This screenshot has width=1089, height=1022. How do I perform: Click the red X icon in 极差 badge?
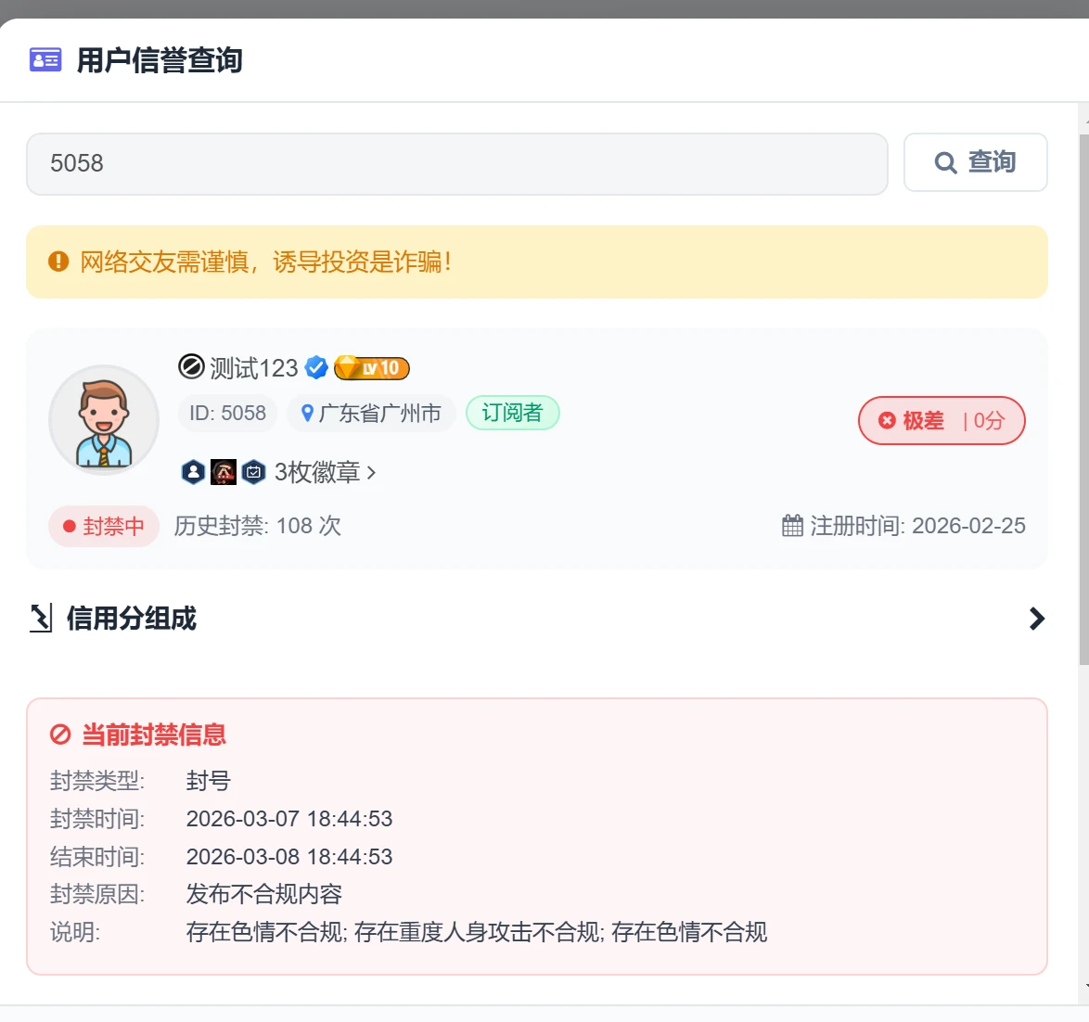tap(887, 420)
